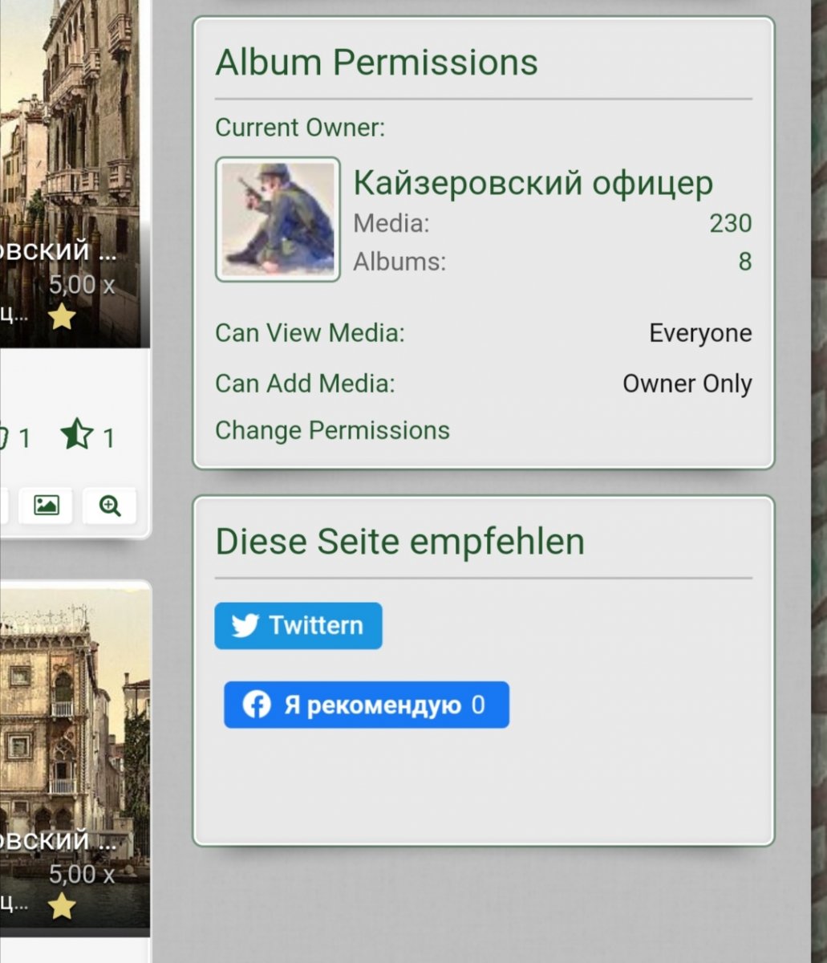Click the Can View Media: label
The image size is (827, 963).
click(310, 333)
